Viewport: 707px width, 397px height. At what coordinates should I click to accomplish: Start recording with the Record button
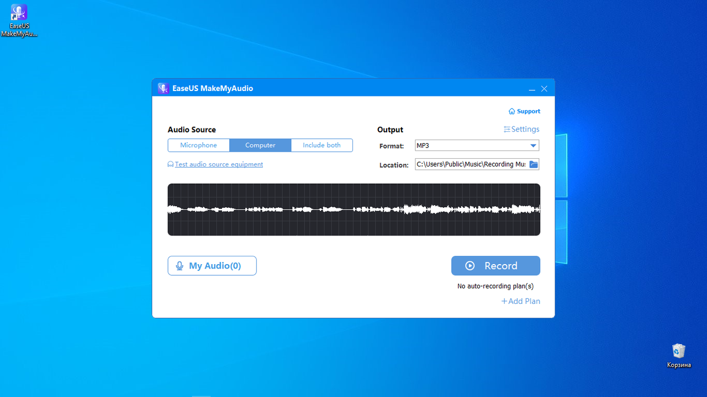click(x=495, y=266)
